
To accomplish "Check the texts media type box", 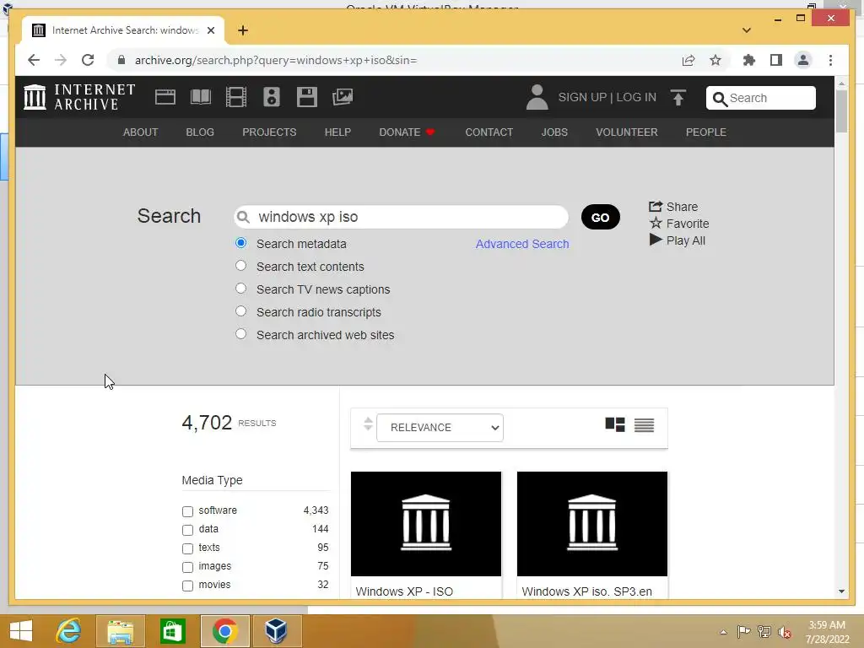I will tap(187, 548).
